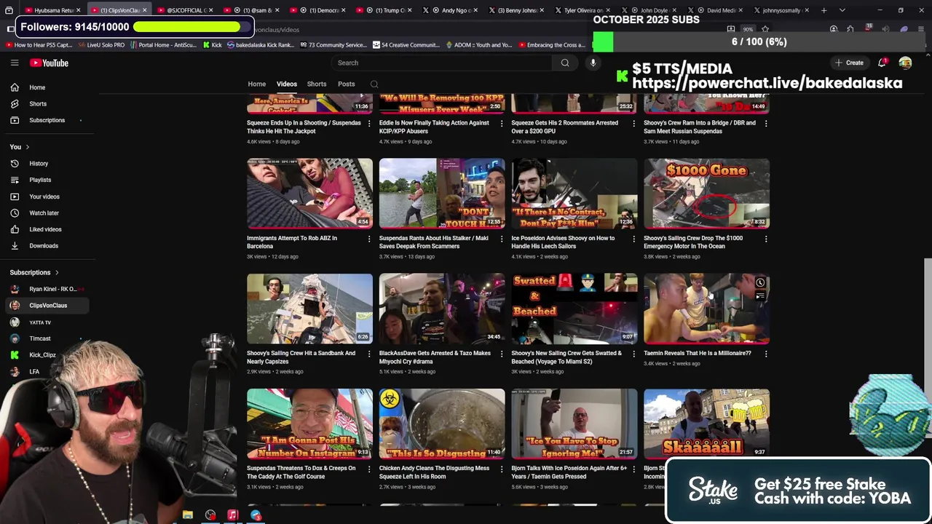This screenshot has width=932, height=524.
Task: Search within channel using magnifier icon
Action: pos(374,84)
